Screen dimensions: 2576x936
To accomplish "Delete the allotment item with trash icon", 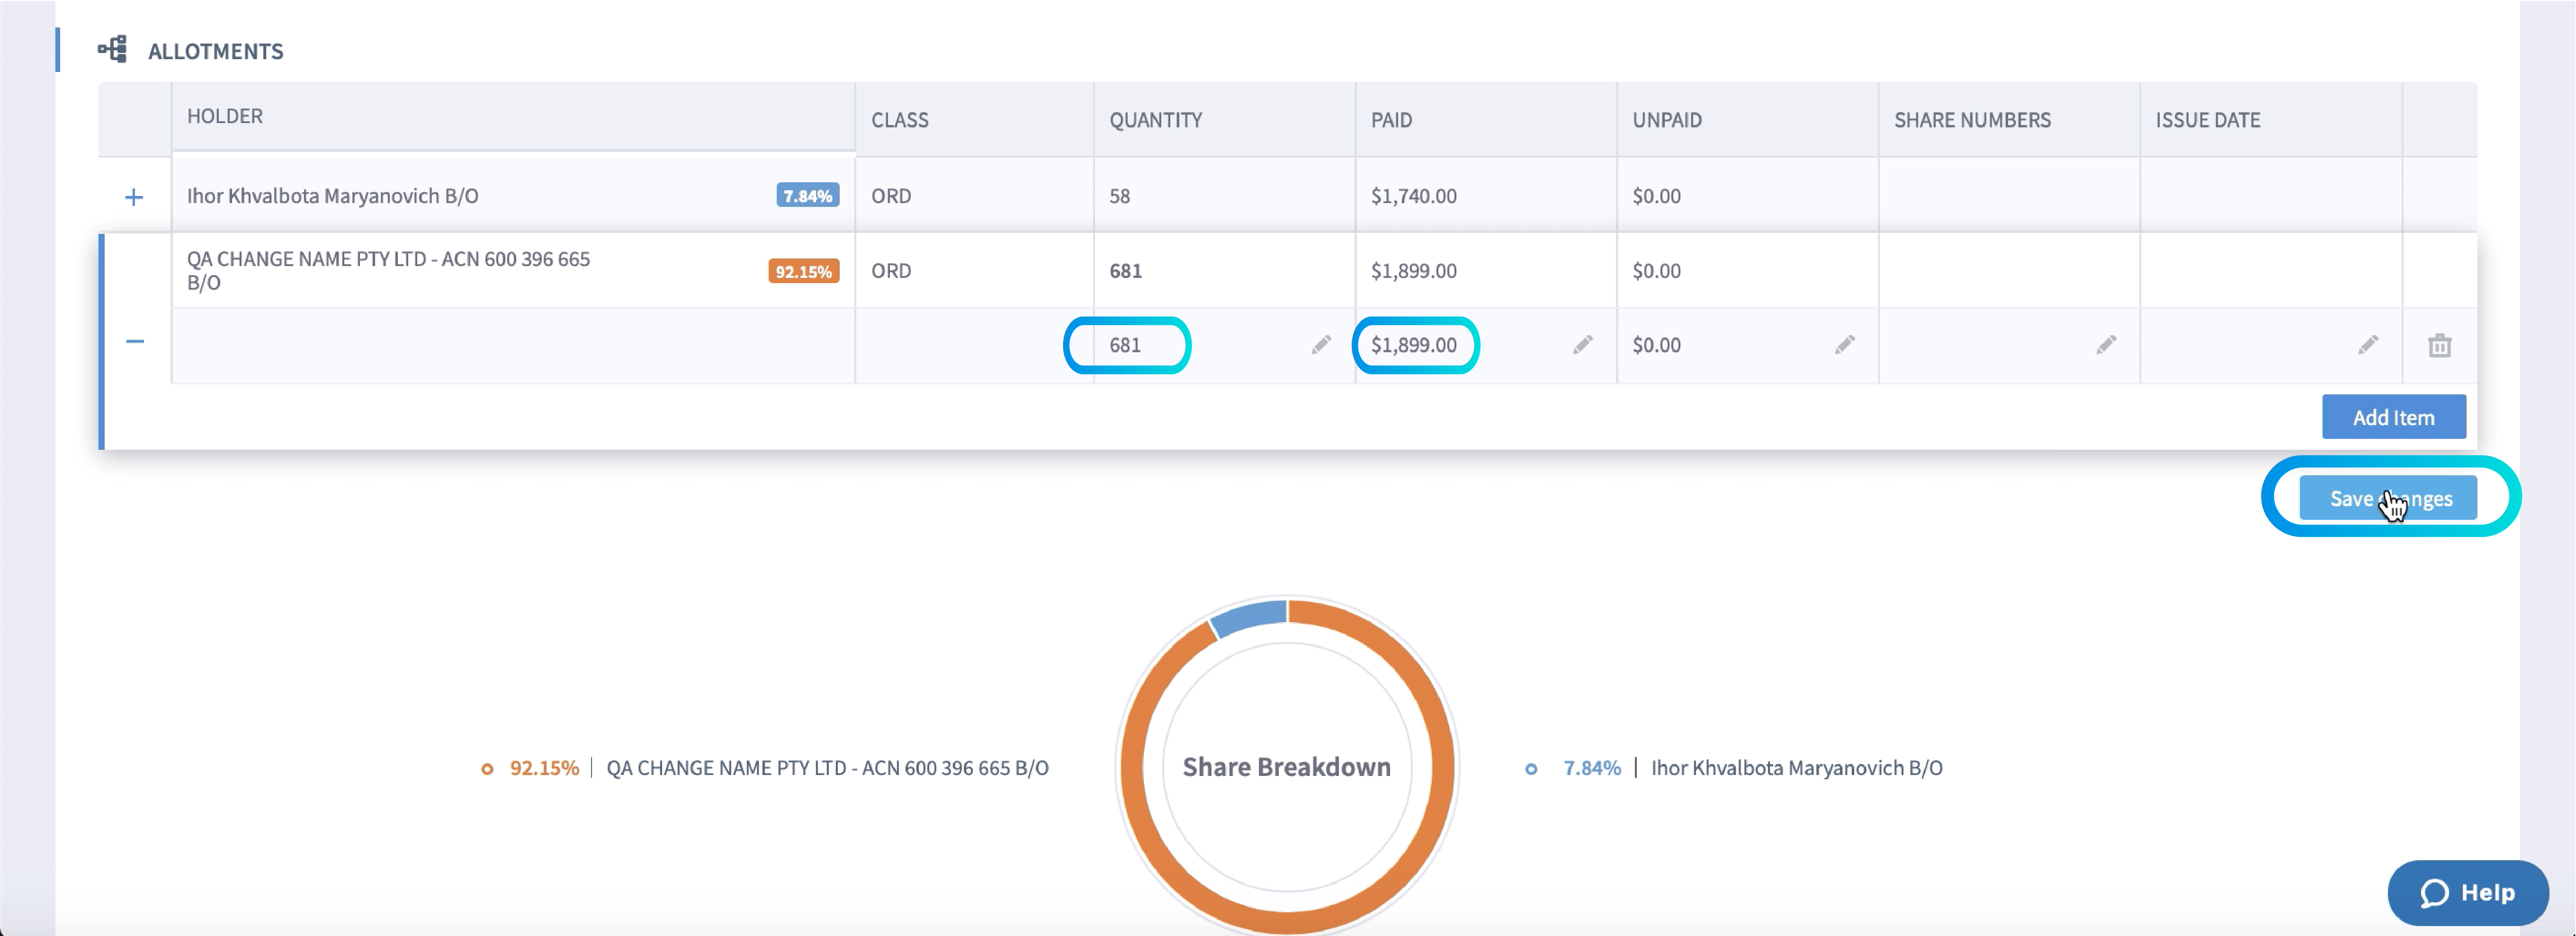I will click(2440, 345).
